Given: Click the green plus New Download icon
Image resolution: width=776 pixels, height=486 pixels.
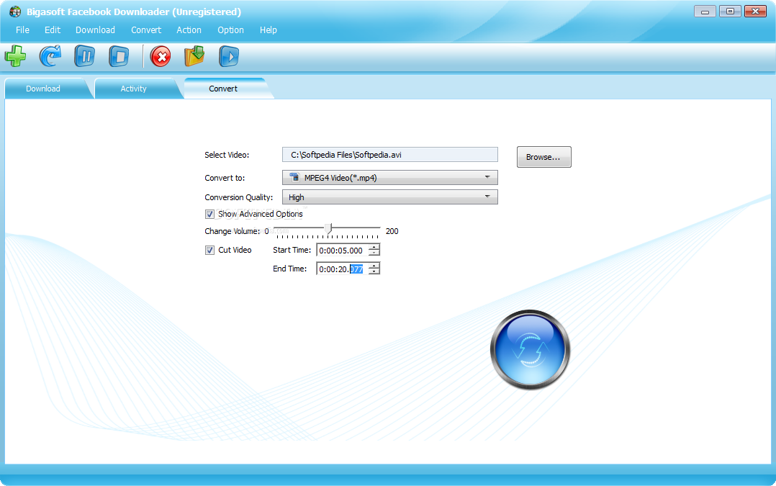Looking at the screenshot, I should pos(15,56).
